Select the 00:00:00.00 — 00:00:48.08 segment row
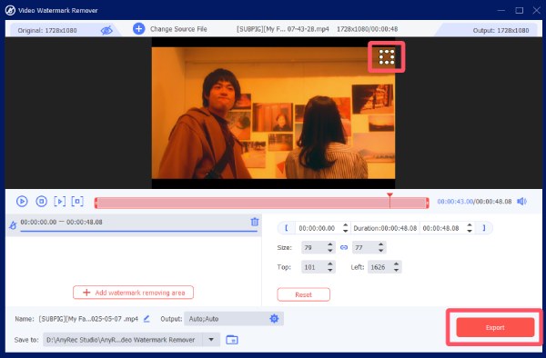The width and height of the screenshot is (546, 358). tap(134, 224)
